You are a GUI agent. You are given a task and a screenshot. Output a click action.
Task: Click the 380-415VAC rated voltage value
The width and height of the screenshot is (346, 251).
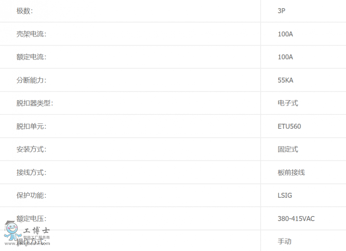pos(296,219)
